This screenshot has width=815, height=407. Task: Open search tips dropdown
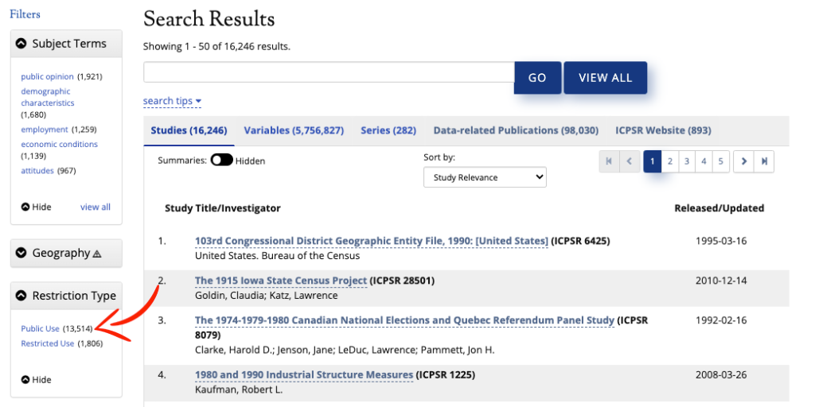pyautogui.click(x=172, y=101)
